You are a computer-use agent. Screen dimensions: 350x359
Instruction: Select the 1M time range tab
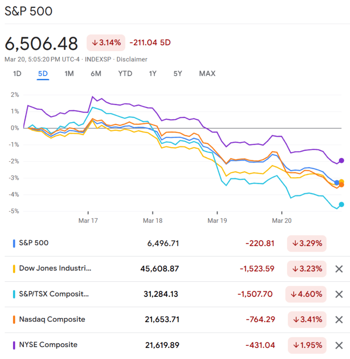tap(69, 74)
